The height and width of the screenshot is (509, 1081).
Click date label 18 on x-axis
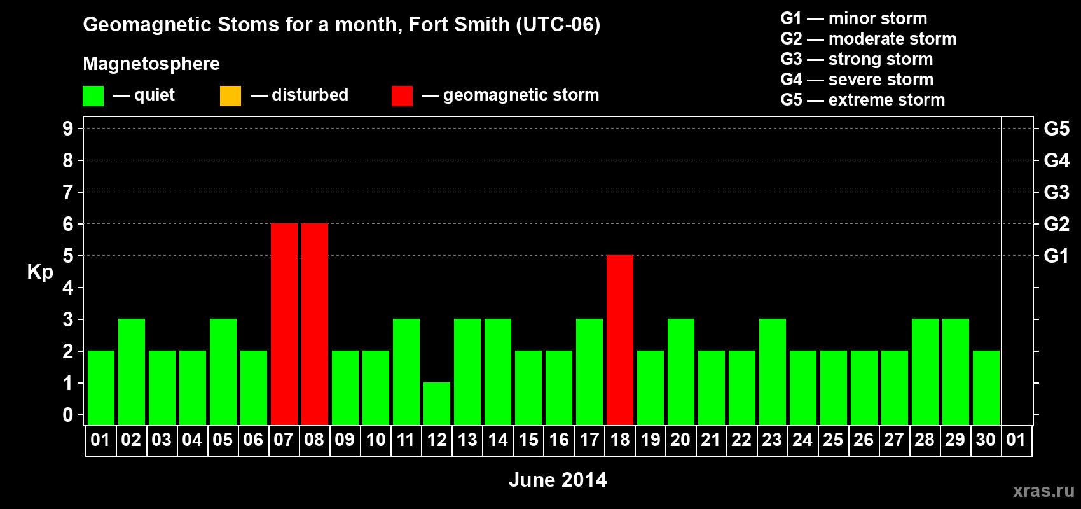coord(619,440)
